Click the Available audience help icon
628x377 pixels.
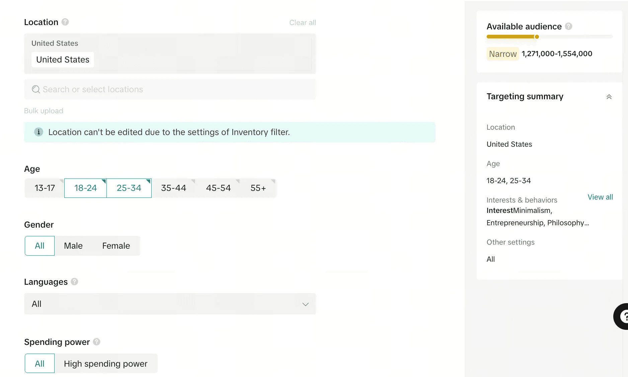568,26
